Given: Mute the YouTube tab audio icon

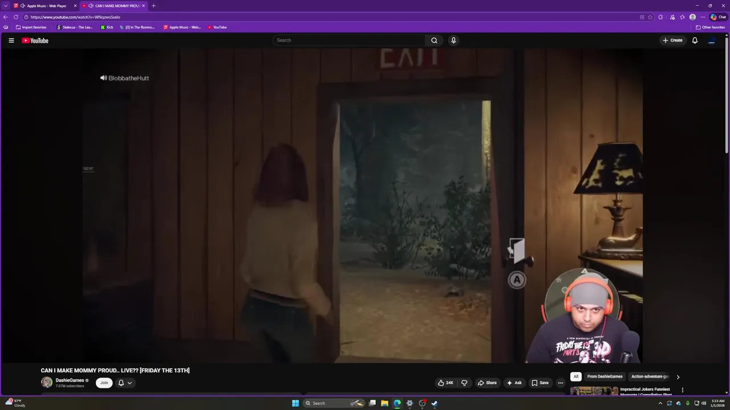Looking at the screenshot, I should (91, 6).
